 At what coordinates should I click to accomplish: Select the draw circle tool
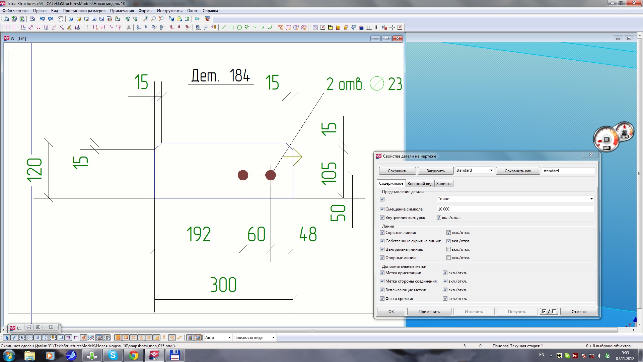coord(239,27)
